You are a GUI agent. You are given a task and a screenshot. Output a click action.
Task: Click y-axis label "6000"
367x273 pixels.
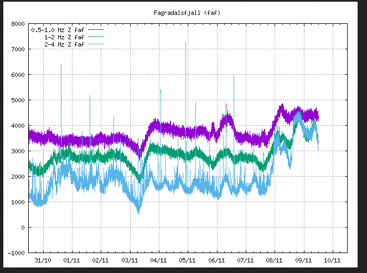[18, 75]
